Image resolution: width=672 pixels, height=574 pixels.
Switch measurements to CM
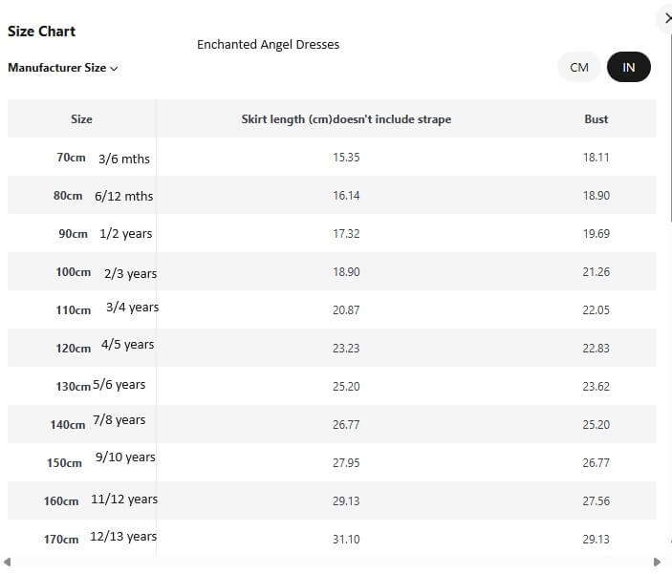pos(579,67)
